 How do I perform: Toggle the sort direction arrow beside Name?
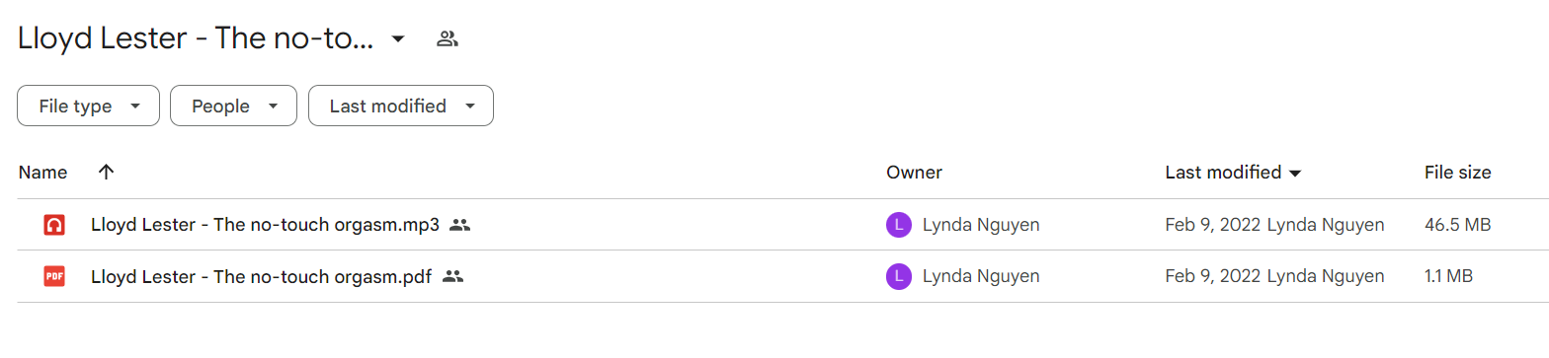tap(107, 173)
